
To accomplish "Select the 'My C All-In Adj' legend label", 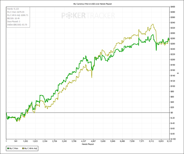I will (x=30, y=148).
